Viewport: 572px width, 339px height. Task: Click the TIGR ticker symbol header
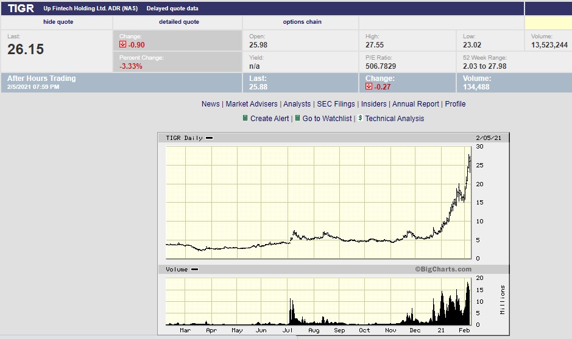[21, 9]
